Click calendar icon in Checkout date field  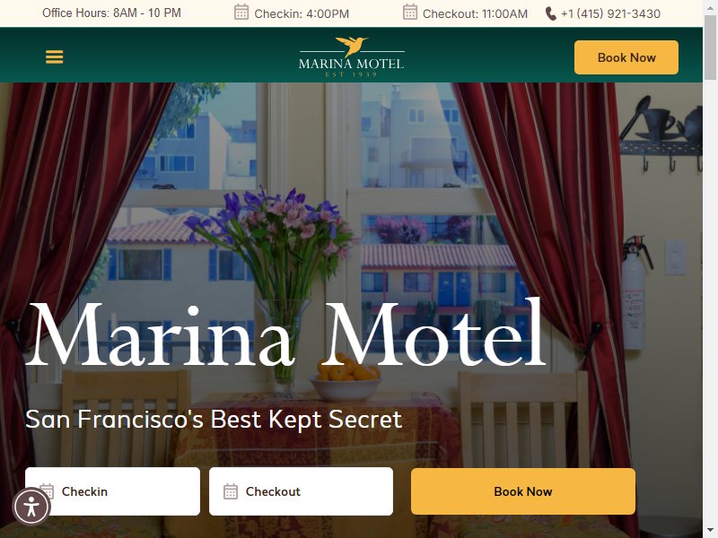pyautogui.click(x=231, y=491)
